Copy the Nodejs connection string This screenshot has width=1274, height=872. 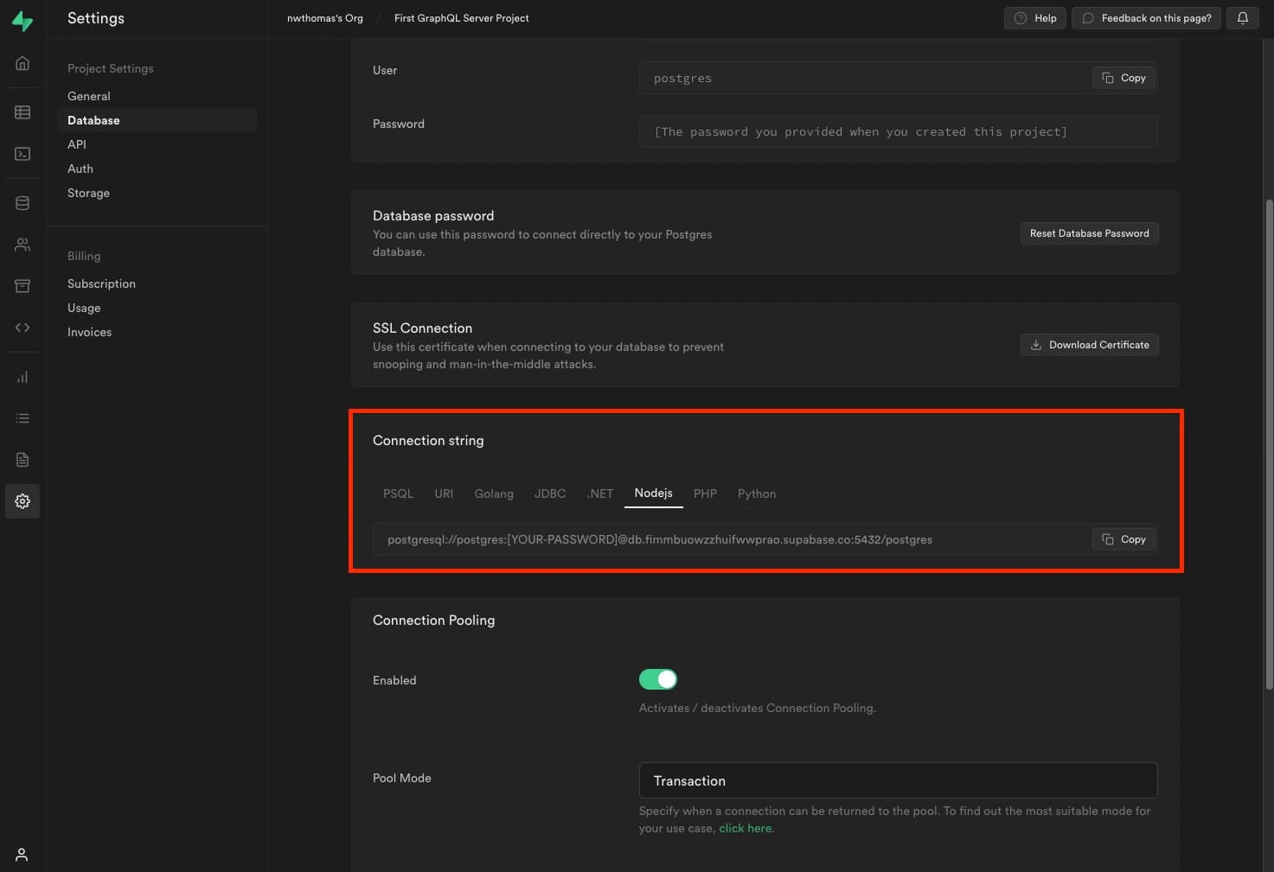tap(1124, 539)
